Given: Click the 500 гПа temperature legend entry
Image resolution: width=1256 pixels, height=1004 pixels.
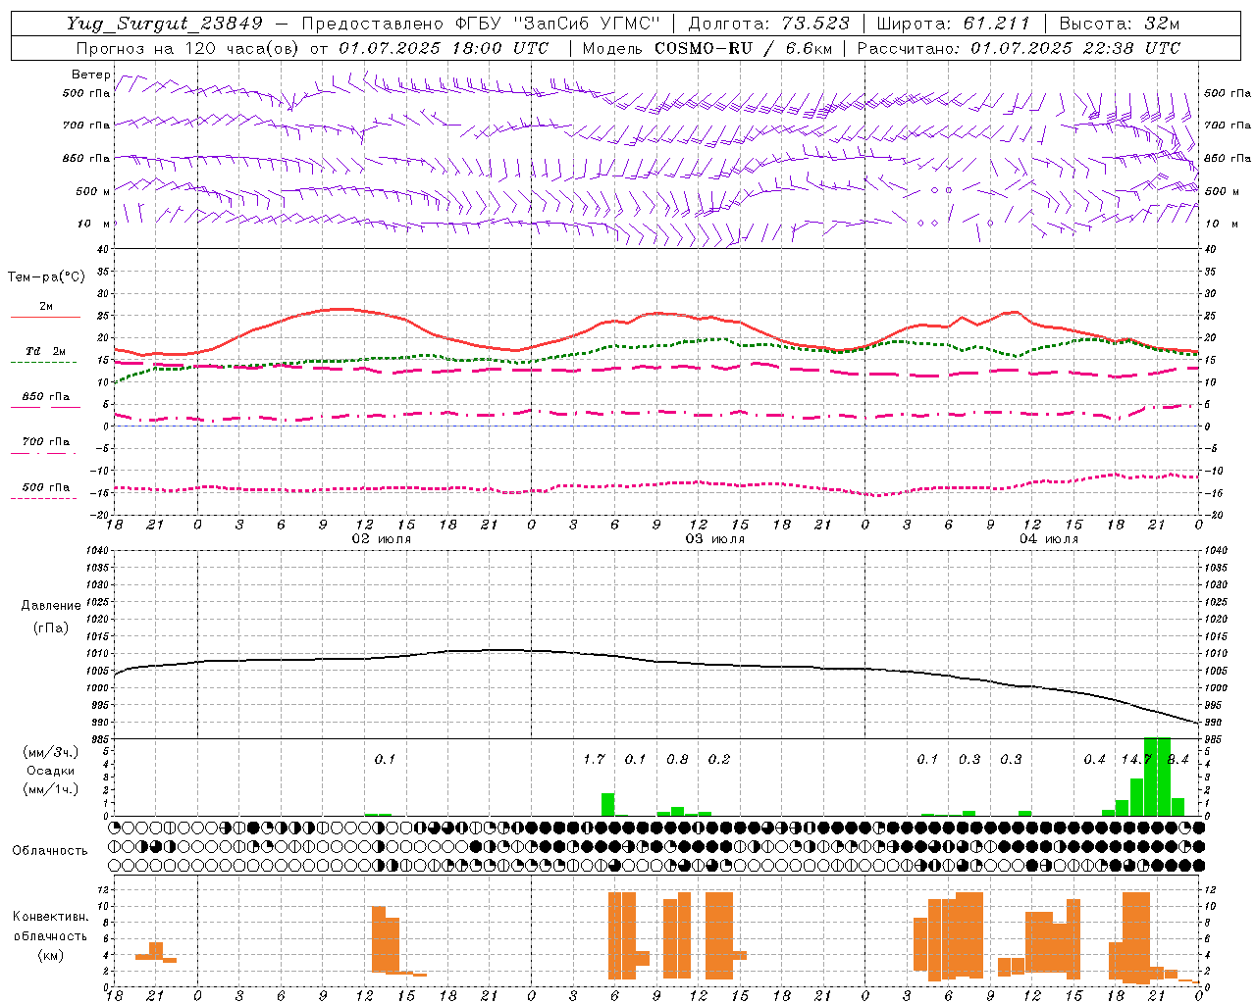Looking at the screenshot, I should coord(46,487).
